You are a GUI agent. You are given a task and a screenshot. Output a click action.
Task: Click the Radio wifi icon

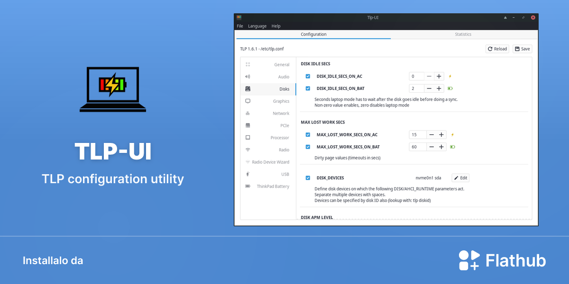pos(248,150)
